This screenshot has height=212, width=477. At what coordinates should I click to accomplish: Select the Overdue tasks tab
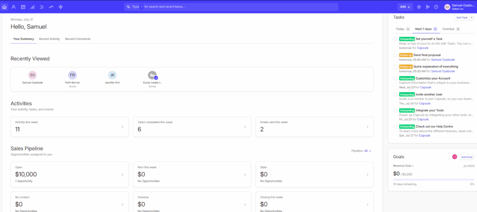[450, 29]
